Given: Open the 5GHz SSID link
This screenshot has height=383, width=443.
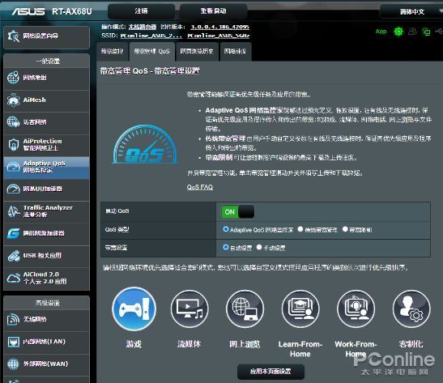Looking at the screenshot, I should click(218, 36).
